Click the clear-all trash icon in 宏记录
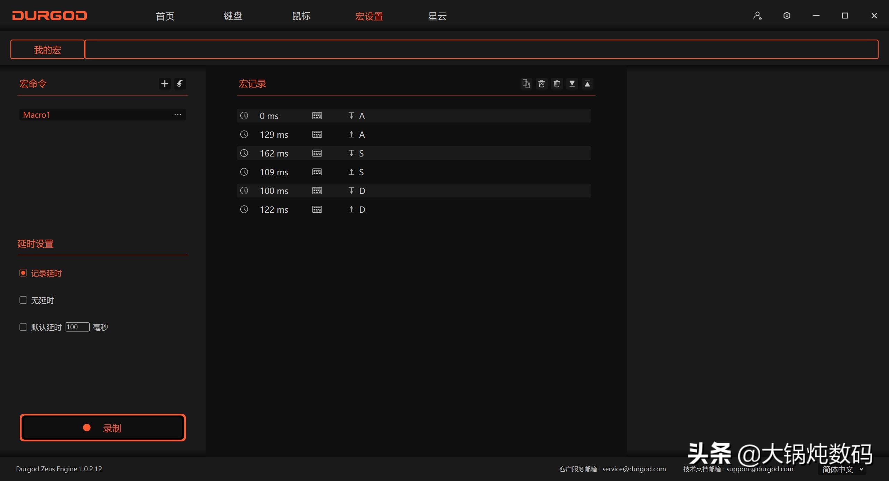Image resolution: width=889 pixels, height=481 pixels. 541,84
